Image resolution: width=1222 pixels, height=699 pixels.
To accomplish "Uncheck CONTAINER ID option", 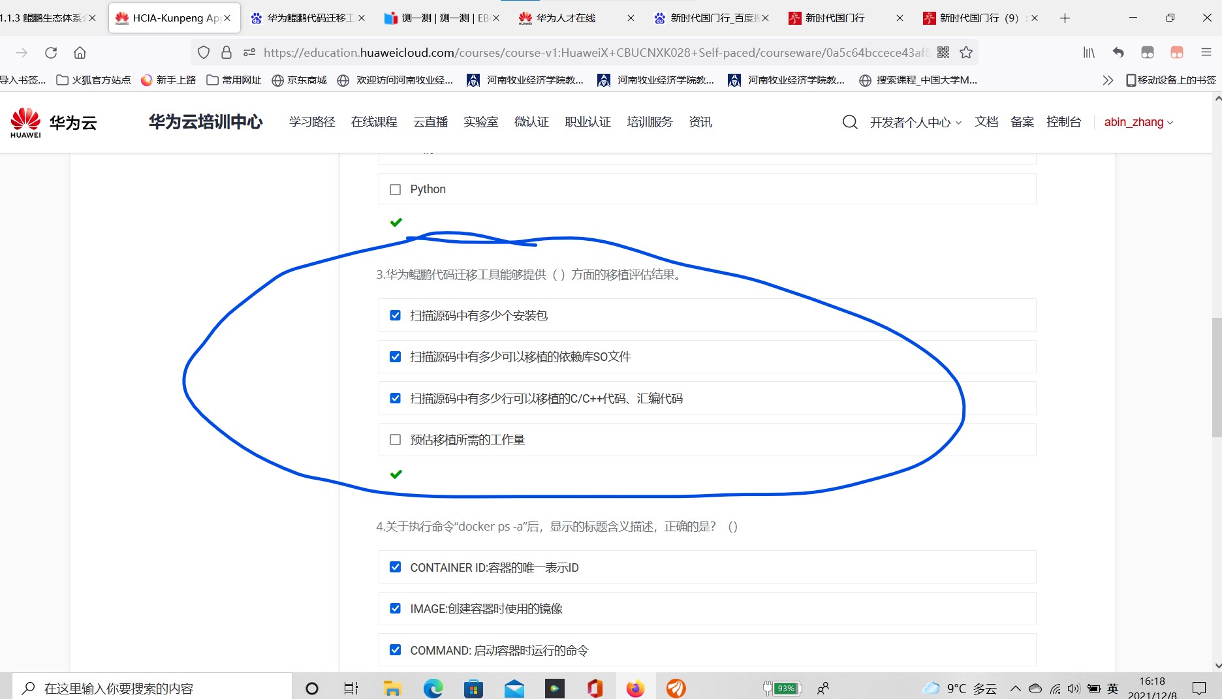I will coord(395,567).
